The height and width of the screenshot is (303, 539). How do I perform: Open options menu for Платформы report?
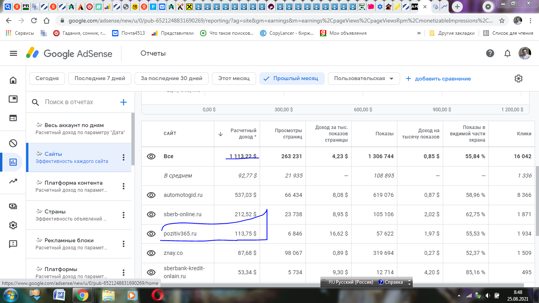tap(124, 272)
